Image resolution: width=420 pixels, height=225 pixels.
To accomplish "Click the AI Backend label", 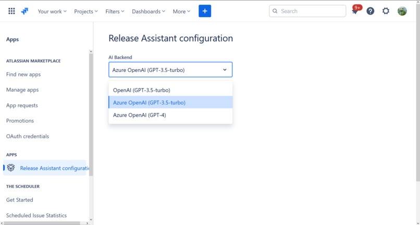I will [x=120, y=57].
